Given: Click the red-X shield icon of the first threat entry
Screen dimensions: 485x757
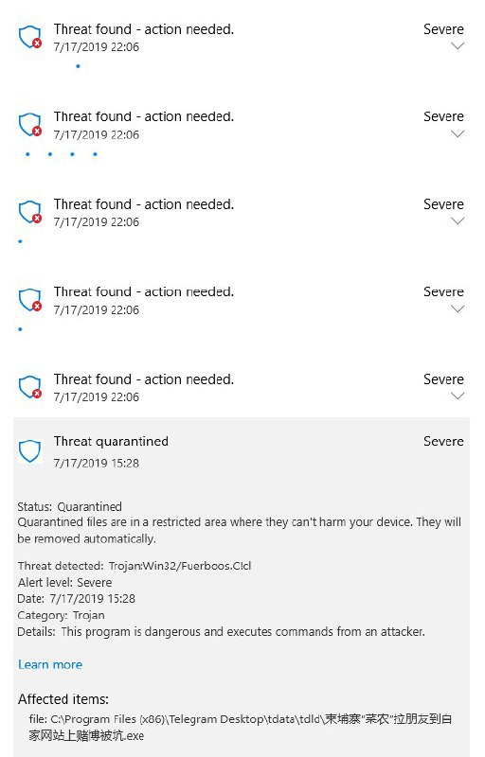Looking at the screenshot, I should [30, 38].
